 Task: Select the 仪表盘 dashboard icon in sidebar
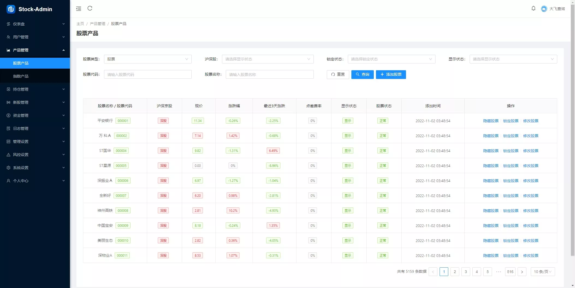pos(8,24)
